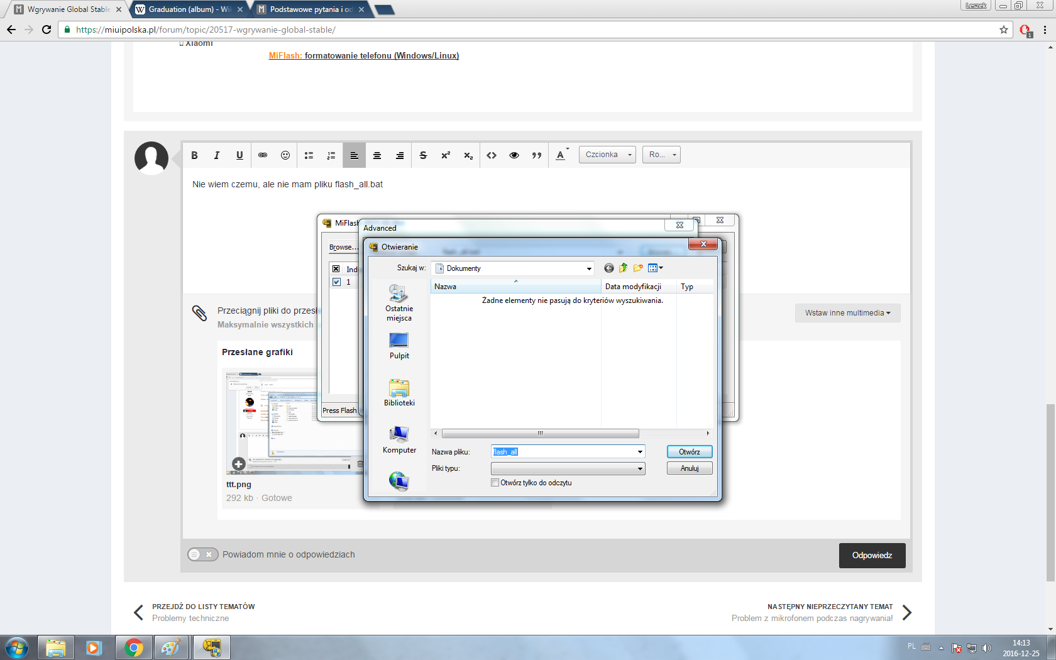The image size is (1056, 660).
Task: Open the Czcionka font dropdown
Action: point(607,155)
